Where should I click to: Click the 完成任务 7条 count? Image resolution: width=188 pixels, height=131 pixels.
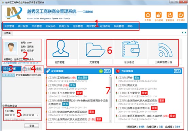[x=155, y=127]
